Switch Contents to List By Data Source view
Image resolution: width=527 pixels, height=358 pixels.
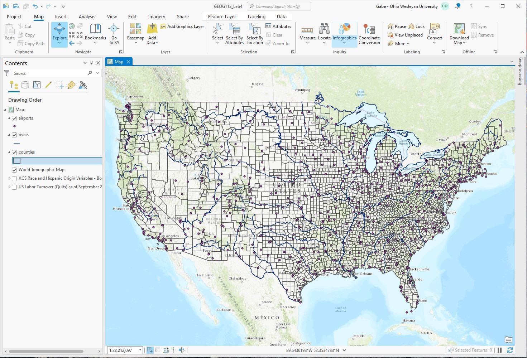tap(25, 85)
